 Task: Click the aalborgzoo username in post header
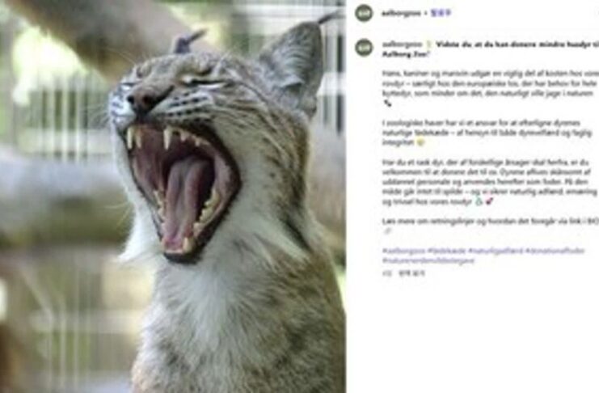[x=401, y=14]
